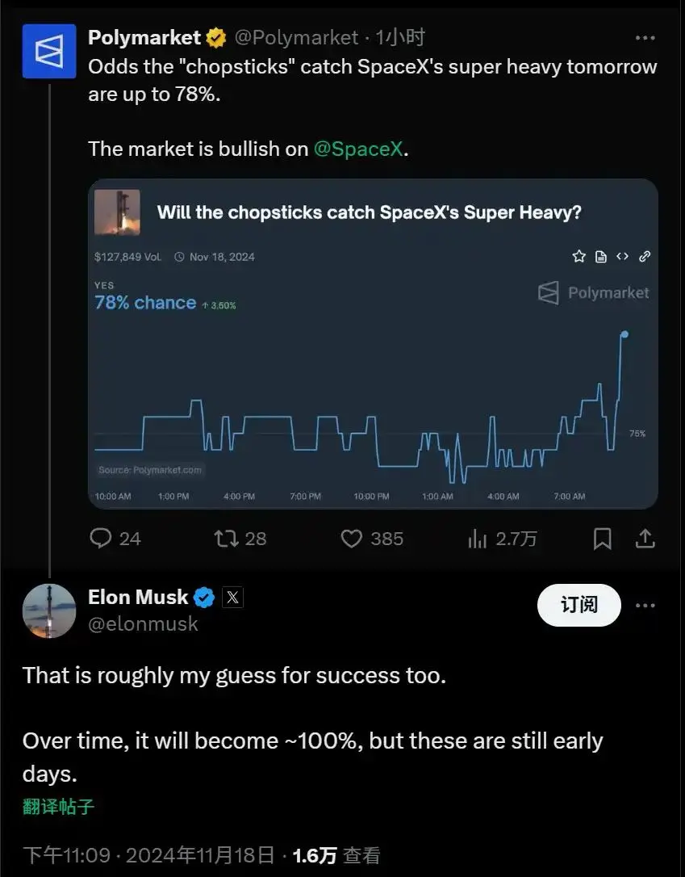Like the Polymarket post

click(352, 539)
